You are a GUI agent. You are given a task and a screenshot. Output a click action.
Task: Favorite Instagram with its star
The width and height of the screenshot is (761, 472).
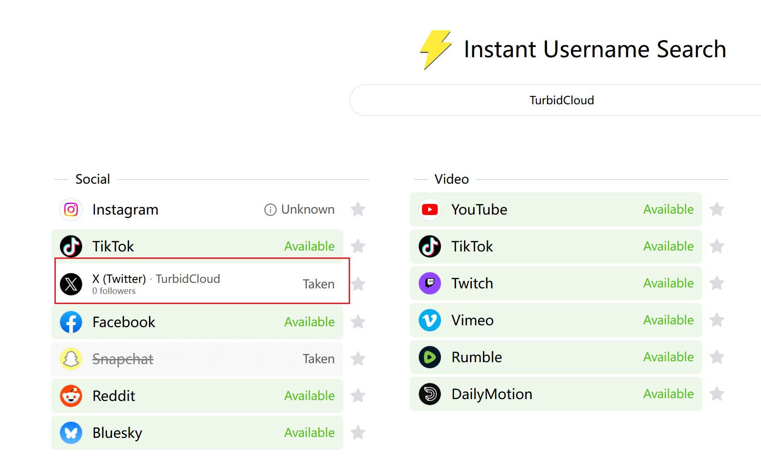(x=358, y=209)
